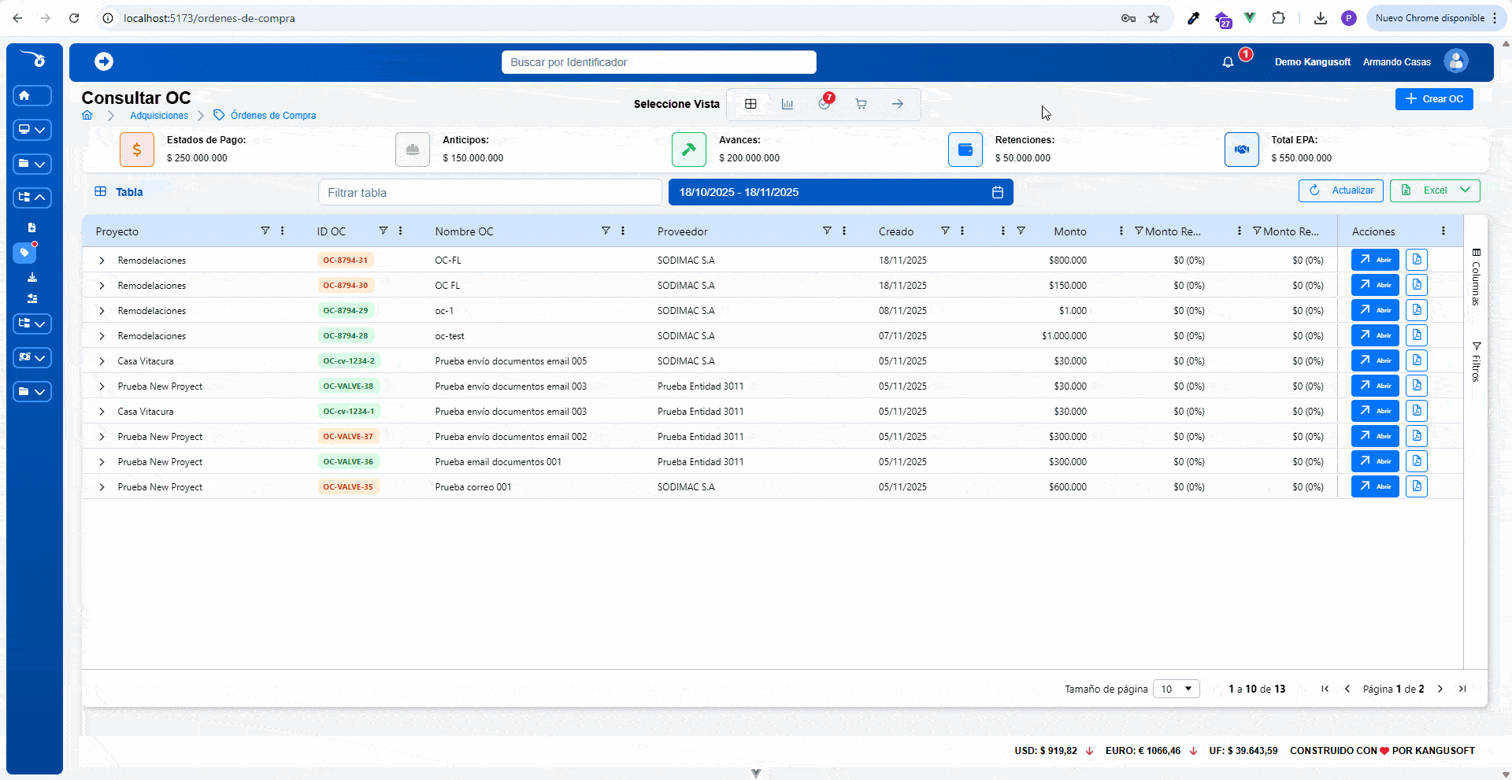Image resolution: width=1512 pixels, height=780 pixels.
Task: Open the document icon for OC-cv-1234-2
Action: pyautogui.click(x=1417, y=360)
